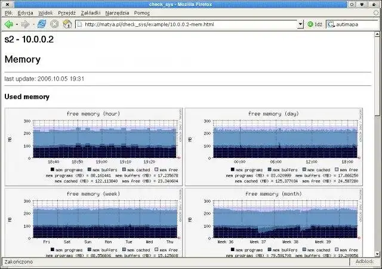
Task: Open the Plik menu
Action: [8, 13]
